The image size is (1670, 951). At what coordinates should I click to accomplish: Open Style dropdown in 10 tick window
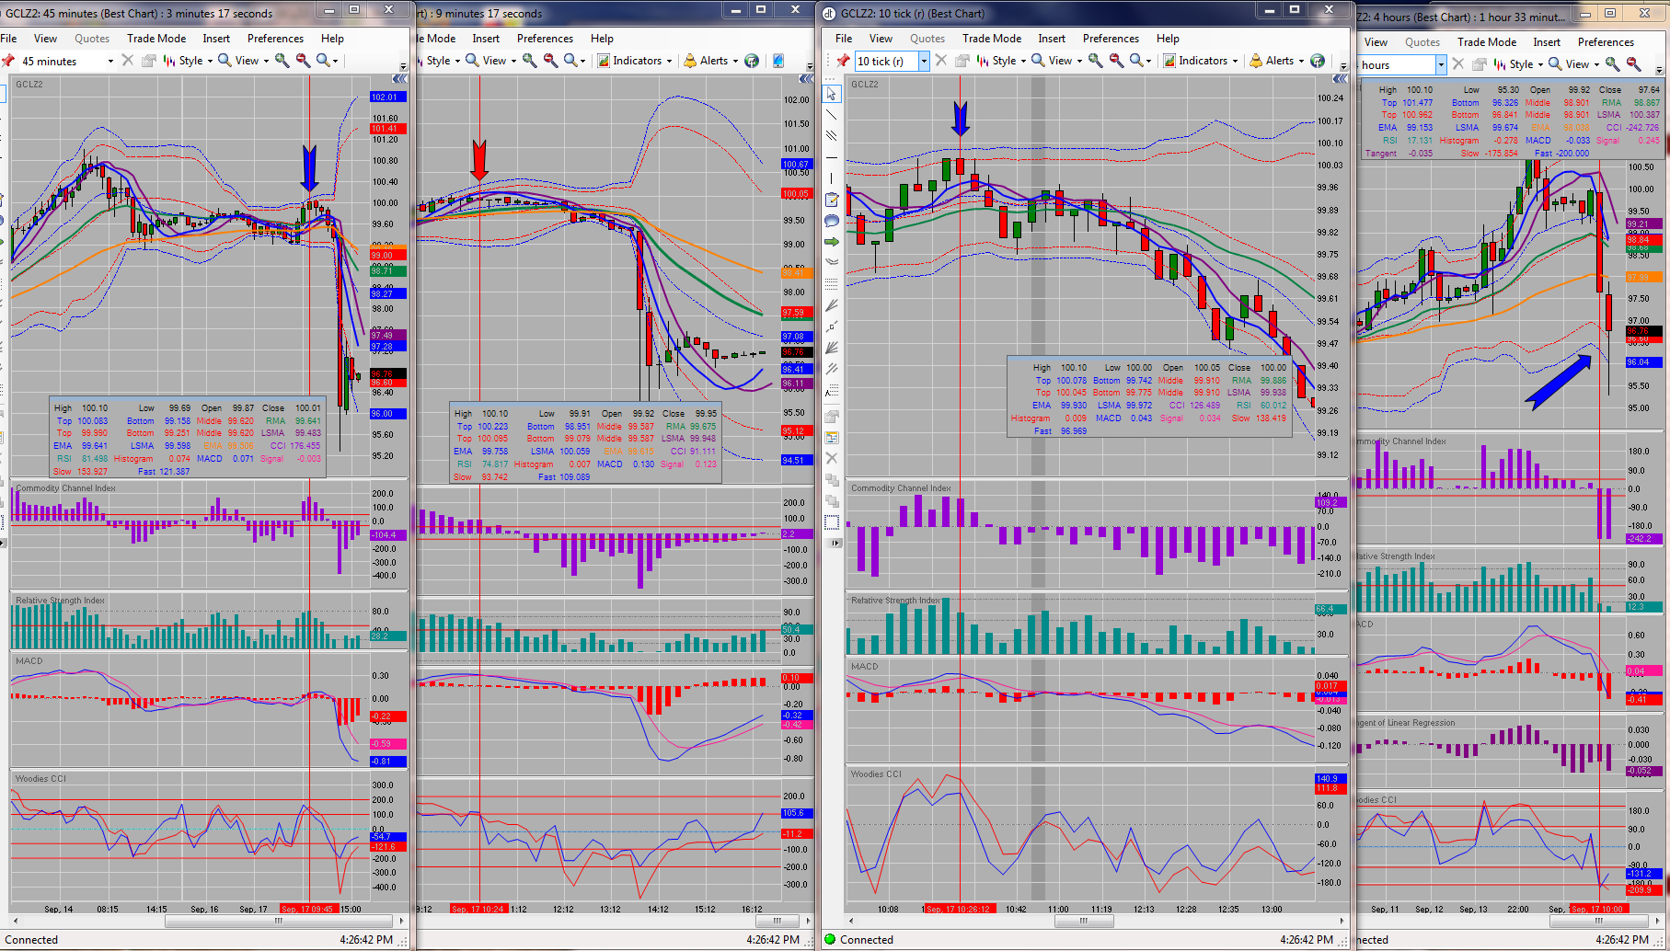tap(1002, 61)
